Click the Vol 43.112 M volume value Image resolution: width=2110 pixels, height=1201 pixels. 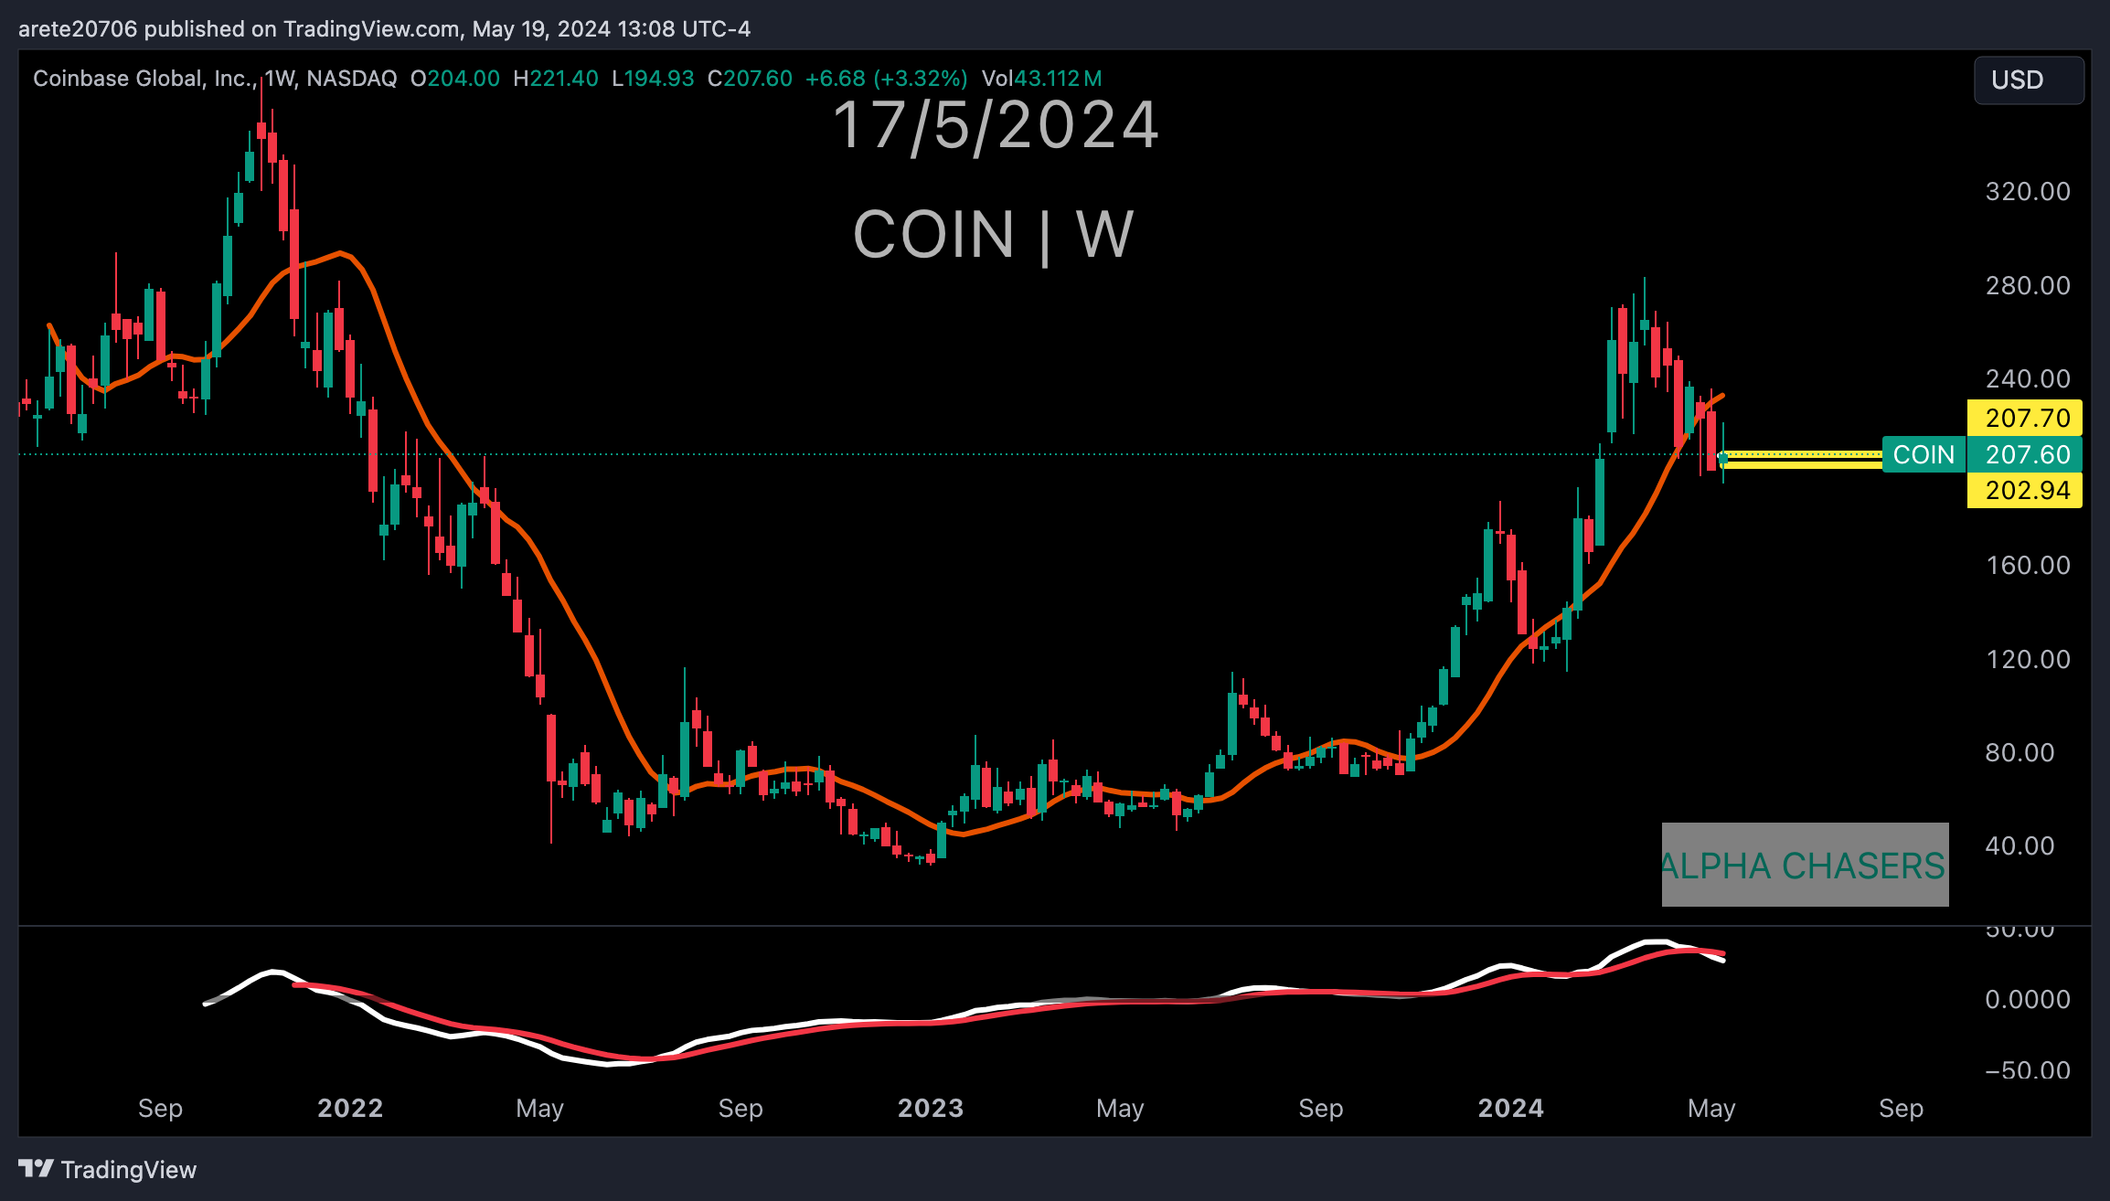[1041, 79]
